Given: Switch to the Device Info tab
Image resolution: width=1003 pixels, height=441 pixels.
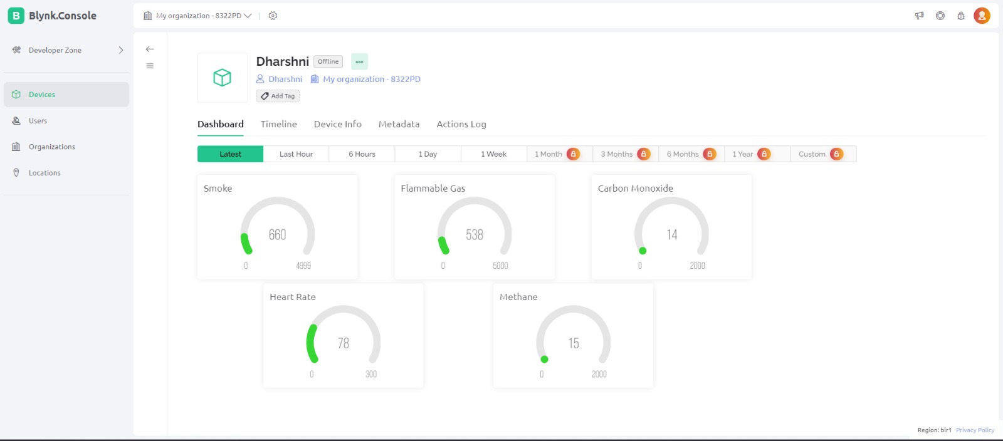Looking at the screenshot, I should pyautogui.click(x=338, y=124).
